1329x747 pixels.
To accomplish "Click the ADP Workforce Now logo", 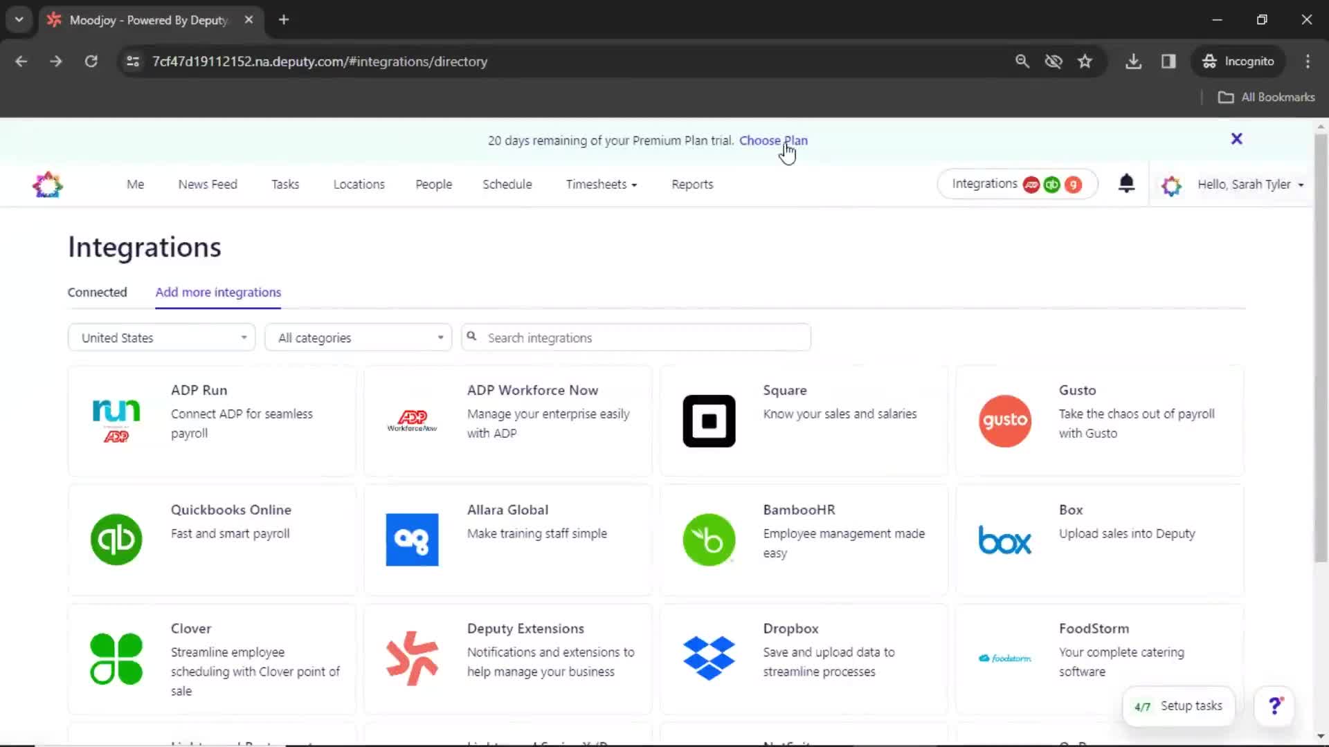I will [x=412, y=421].
